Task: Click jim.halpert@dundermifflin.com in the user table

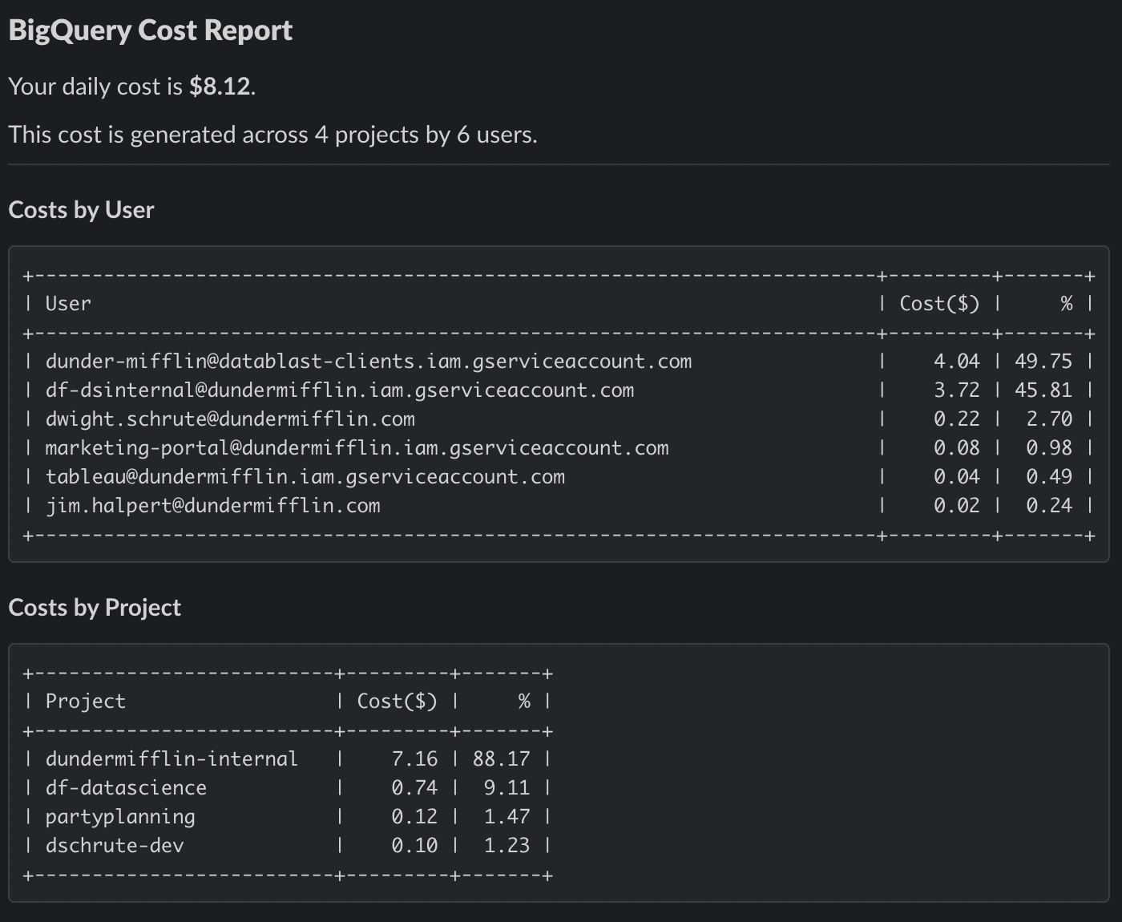Action: [x=213, y=505]
